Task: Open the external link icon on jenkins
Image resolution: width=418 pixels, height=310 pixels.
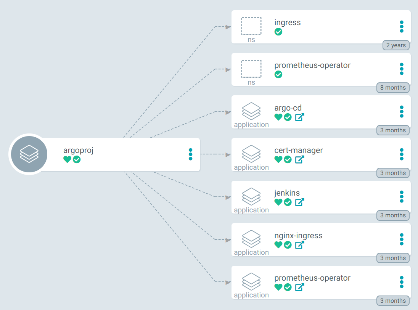Action: point(299,202)
